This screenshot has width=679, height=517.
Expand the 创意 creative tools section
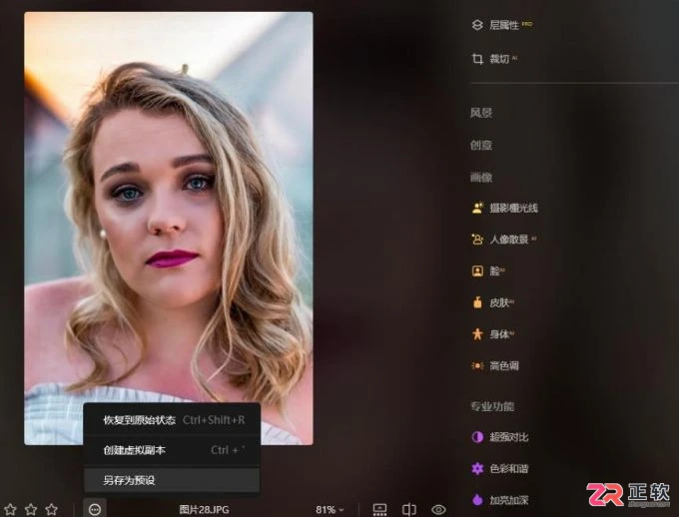(481, 145)
